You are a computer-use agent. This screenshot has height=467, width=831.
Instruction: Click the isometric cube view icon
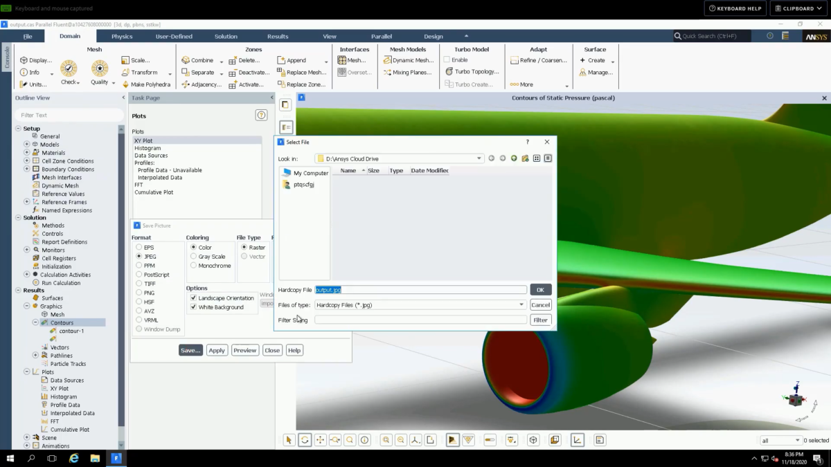533,440
